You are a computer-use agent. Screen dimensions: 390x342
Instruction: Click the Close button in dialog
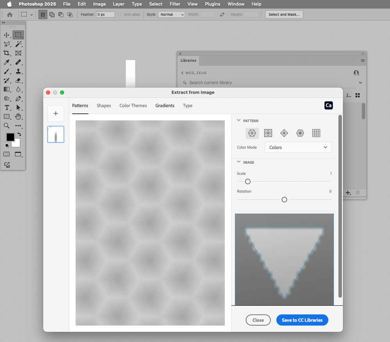tap(258, 320)
